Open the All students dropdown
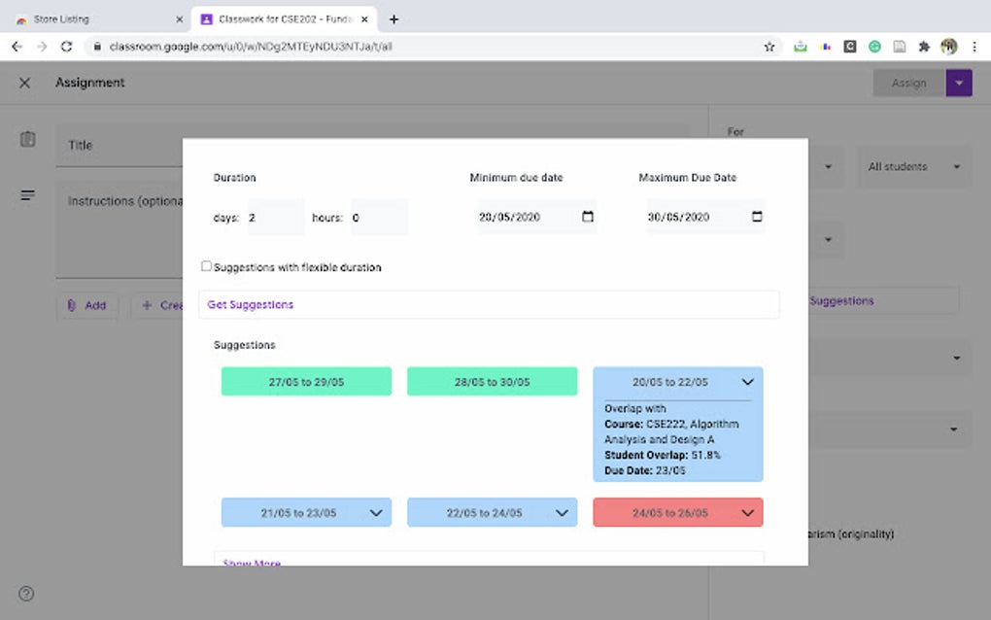The height and width of the screenshot is (620, 991). pyautogui.click(x=914, y=167)
